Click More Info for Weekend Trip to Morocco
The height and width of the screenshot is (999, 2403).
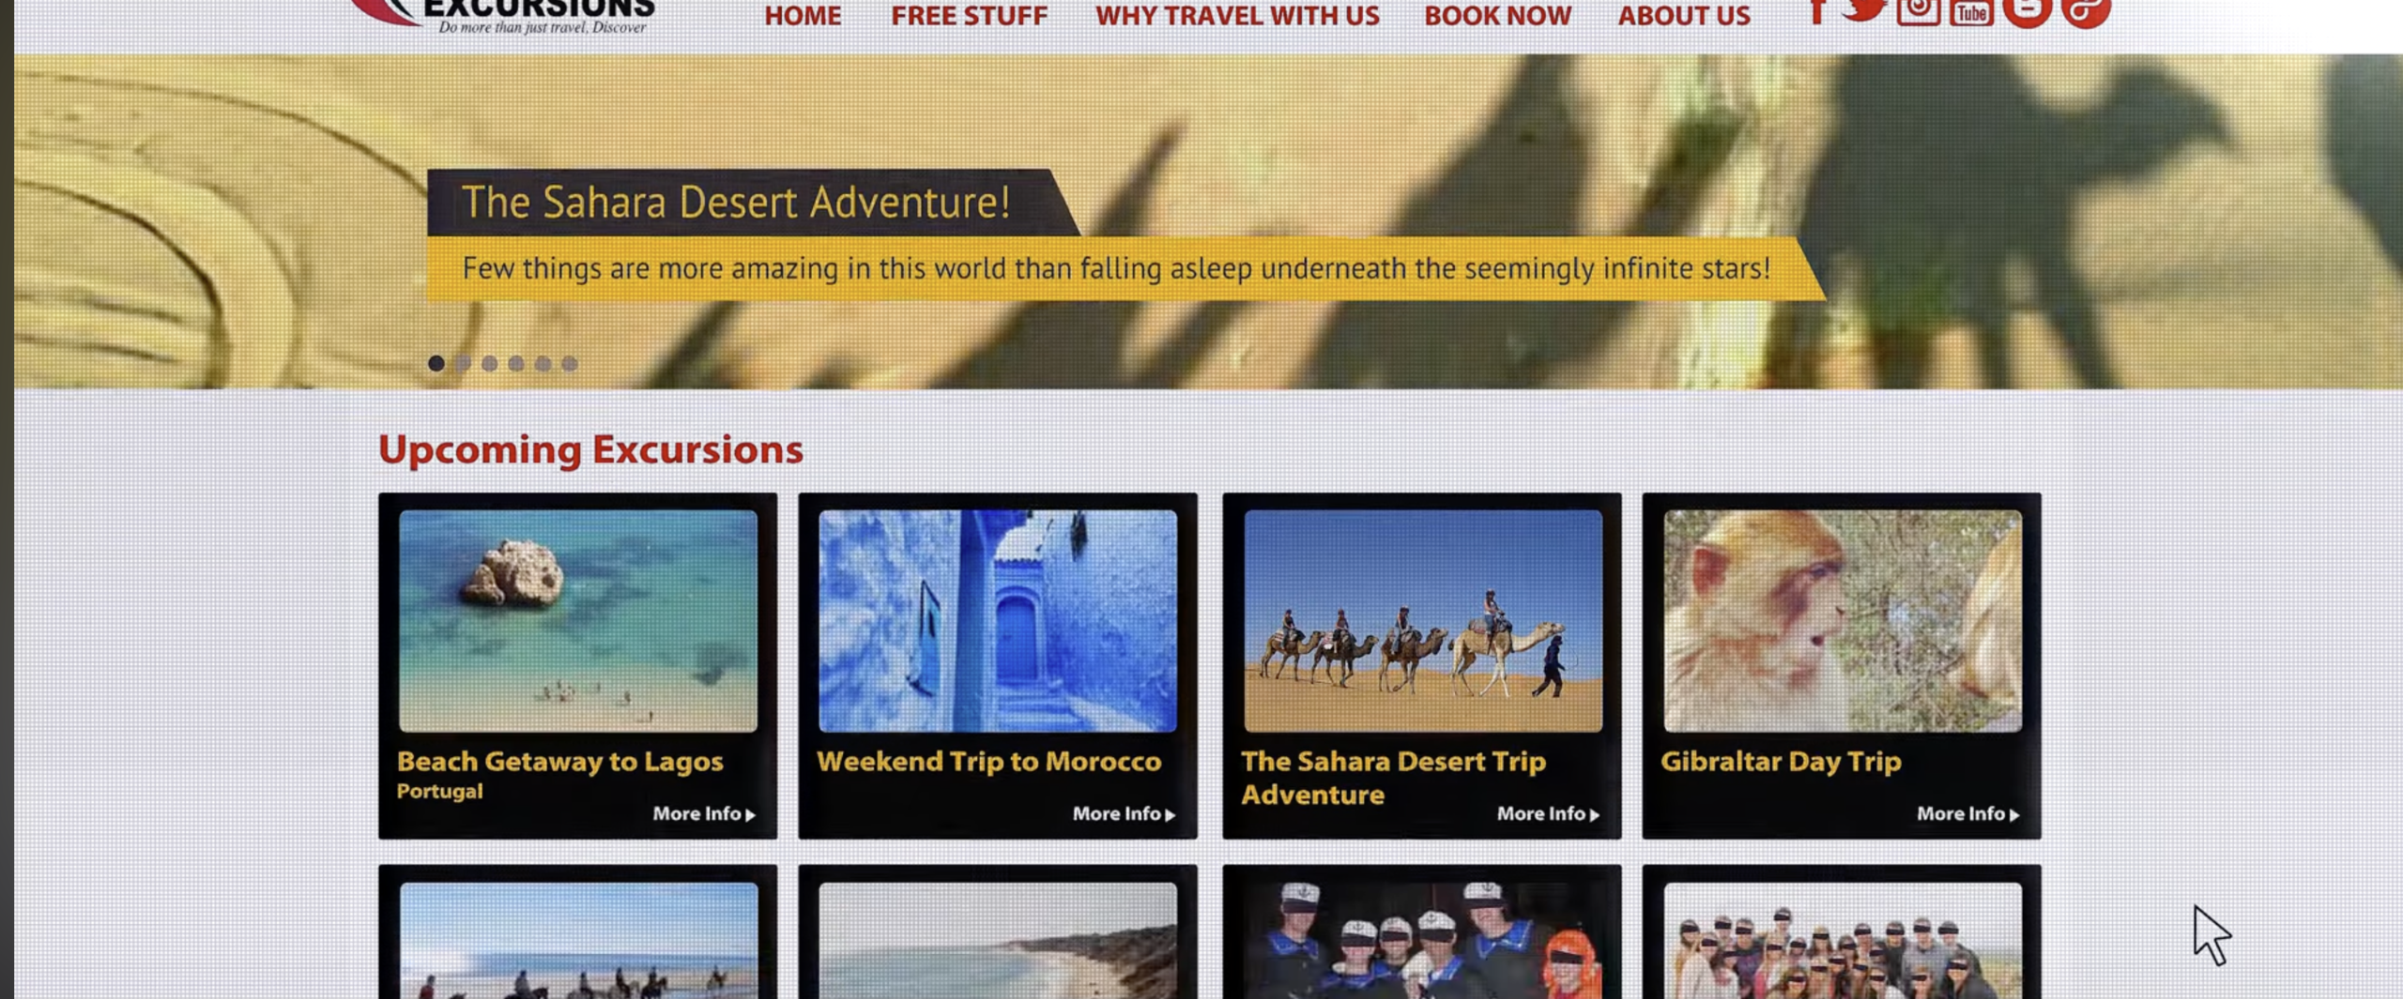1124,813
